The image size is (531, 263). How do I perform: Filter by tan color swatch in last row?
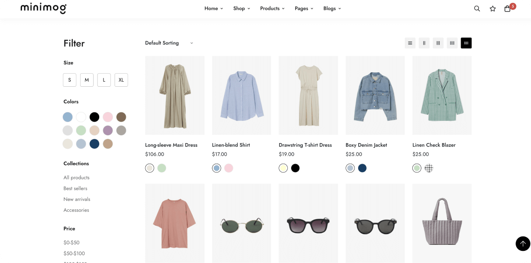click(108, 144)
